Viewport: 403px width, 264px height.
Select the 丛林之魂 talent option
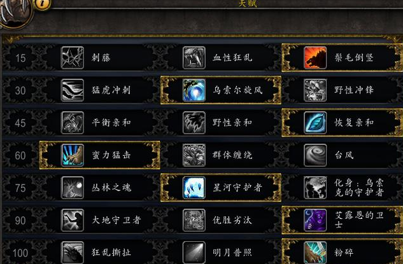pos(100,188)
